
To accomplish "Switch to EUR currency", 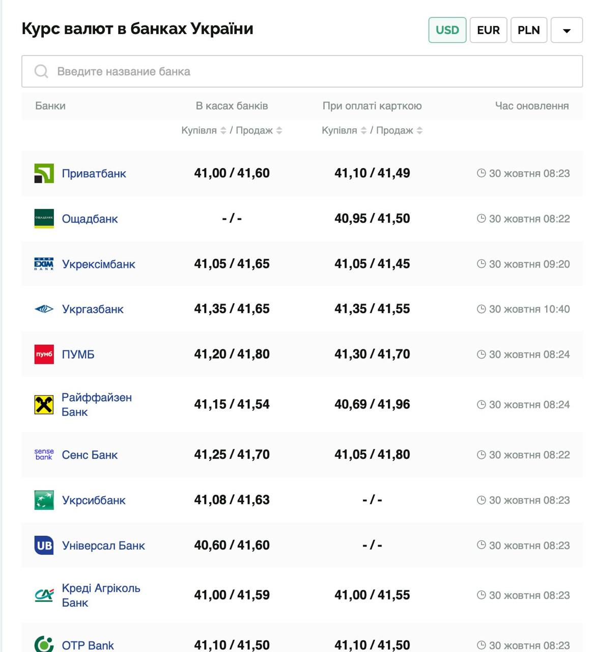I will pos(488,30).
